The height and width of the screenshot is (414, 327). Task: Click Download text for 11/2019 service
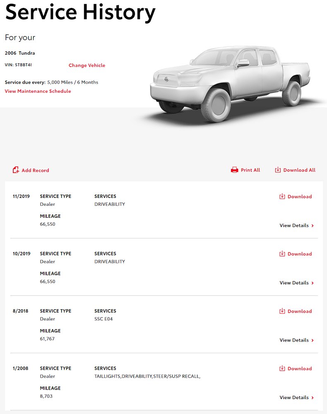pos(300,196)
